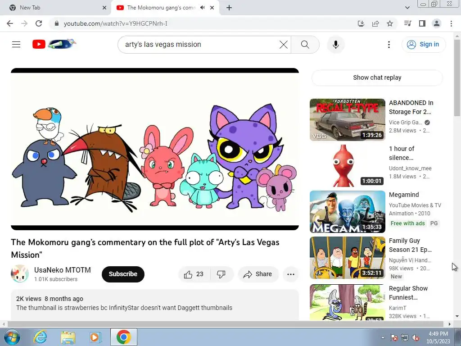Open Chrome three-dot menu
Image resolution: width=461 pixels, height=346 pixels.
pos(451,23)
